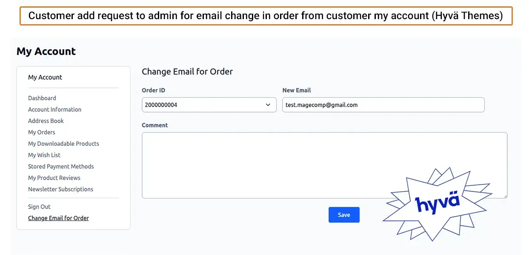Screen dimensions: 532x255
Task: Click the Hyvä starburst logo badge
Action: tap(438, 203)
